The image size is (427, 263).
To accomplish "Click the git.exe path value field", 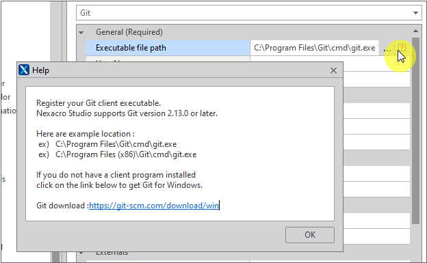I will pyautogui.click(x=314, y=48).
